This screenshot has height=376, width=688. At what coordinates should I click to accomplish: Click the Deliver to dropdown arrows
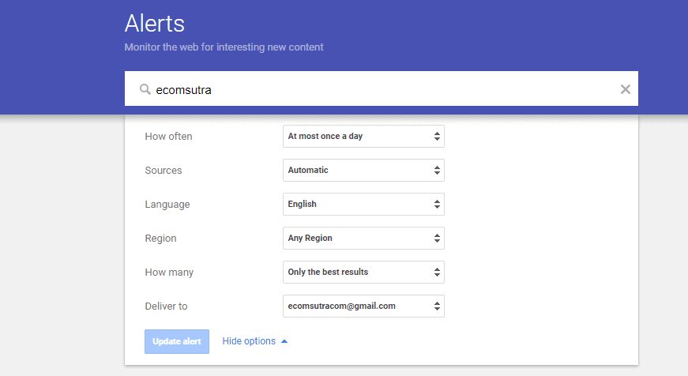[437, 306]
